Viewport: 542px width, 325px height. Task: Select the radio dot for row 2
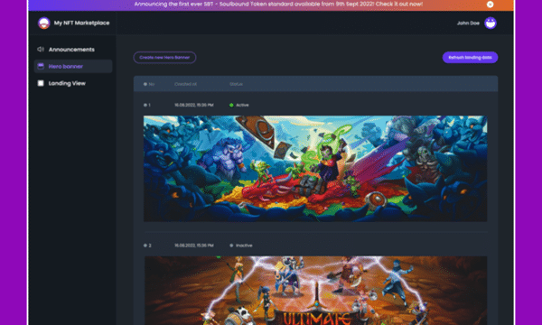tap(145, 246)
